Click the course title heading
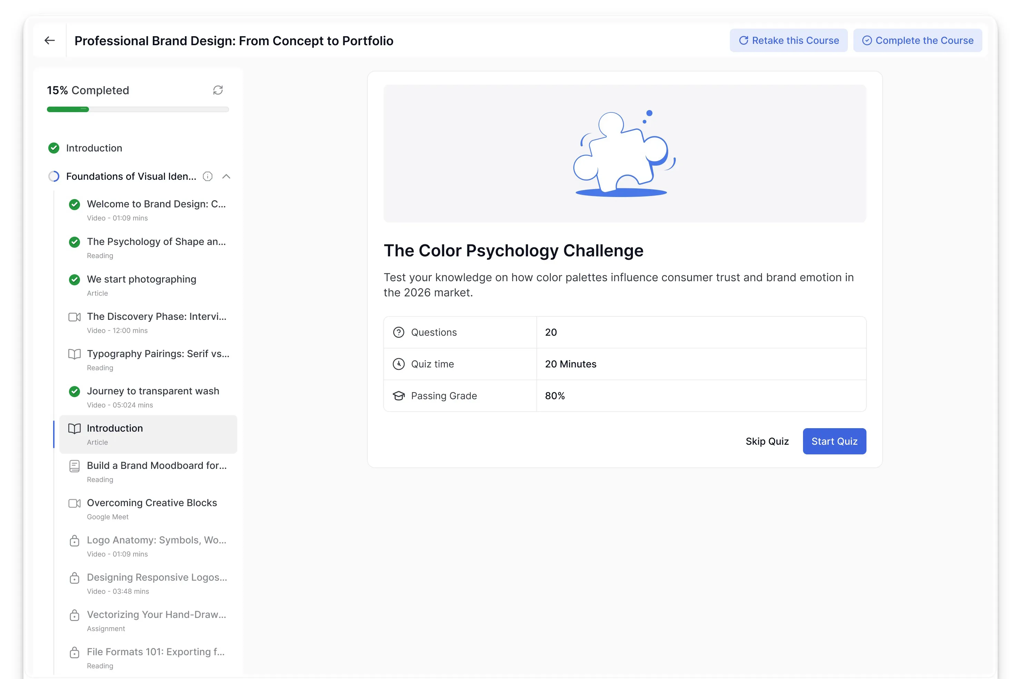The image size is (1021, 679). [x=234, y=41]
